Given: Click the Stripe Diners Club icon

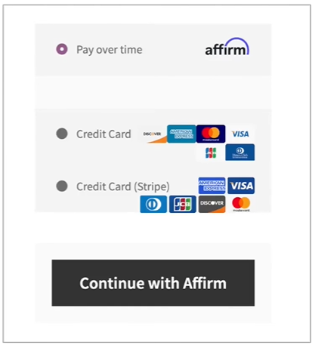Looking at the screenshot, I should 153,204.
